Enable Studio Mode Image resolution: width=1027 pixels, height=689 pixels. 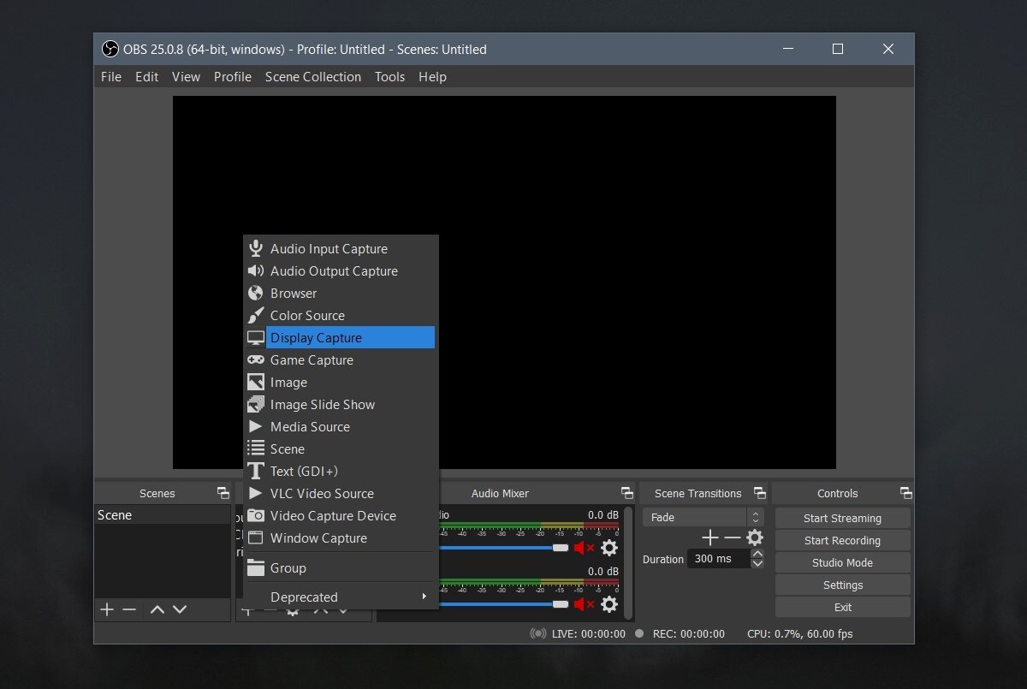coord(842,562)
